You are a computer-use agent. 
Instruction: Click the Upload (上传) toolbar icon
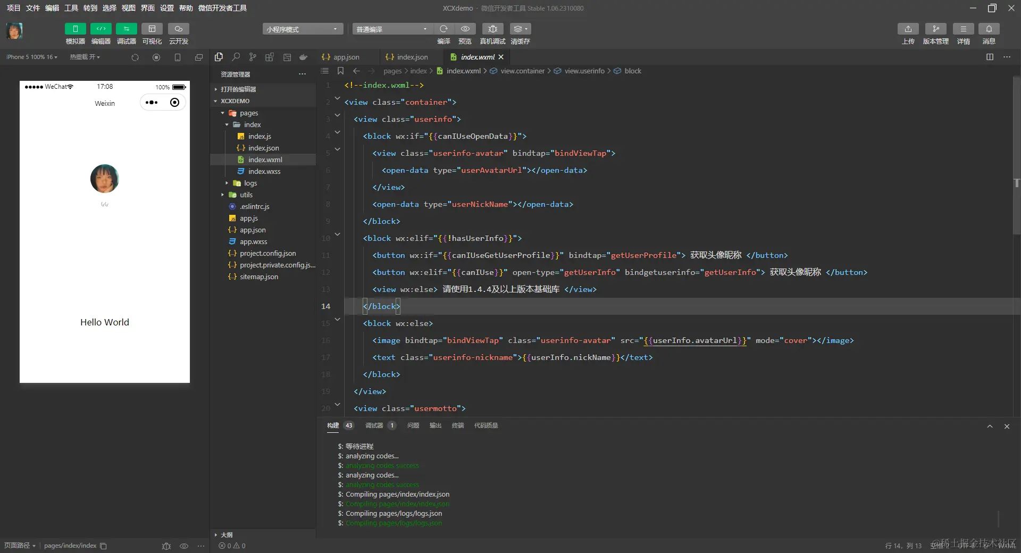click(x=908, y=29)
